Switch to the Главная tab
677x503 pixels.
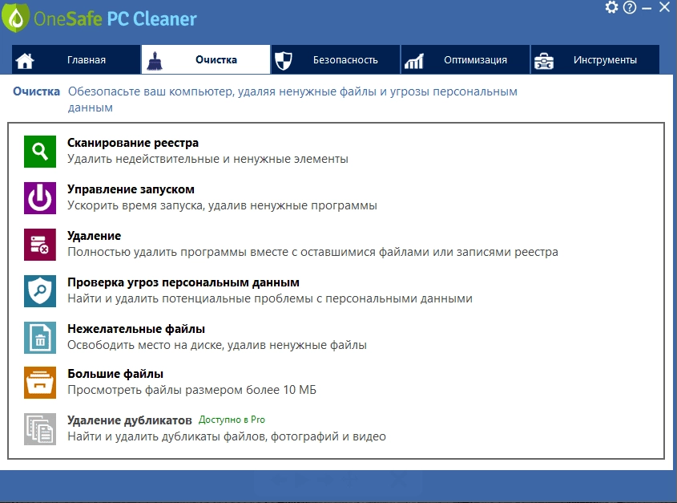pyautogui.click(x=76, y=59)
